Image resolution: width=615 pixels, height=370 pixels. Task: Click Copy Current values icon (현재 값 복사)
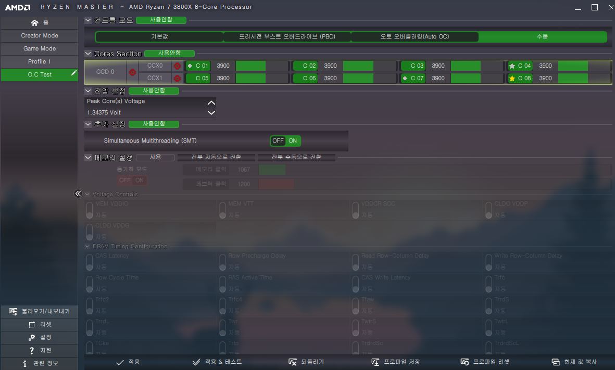tap(556, 362)
